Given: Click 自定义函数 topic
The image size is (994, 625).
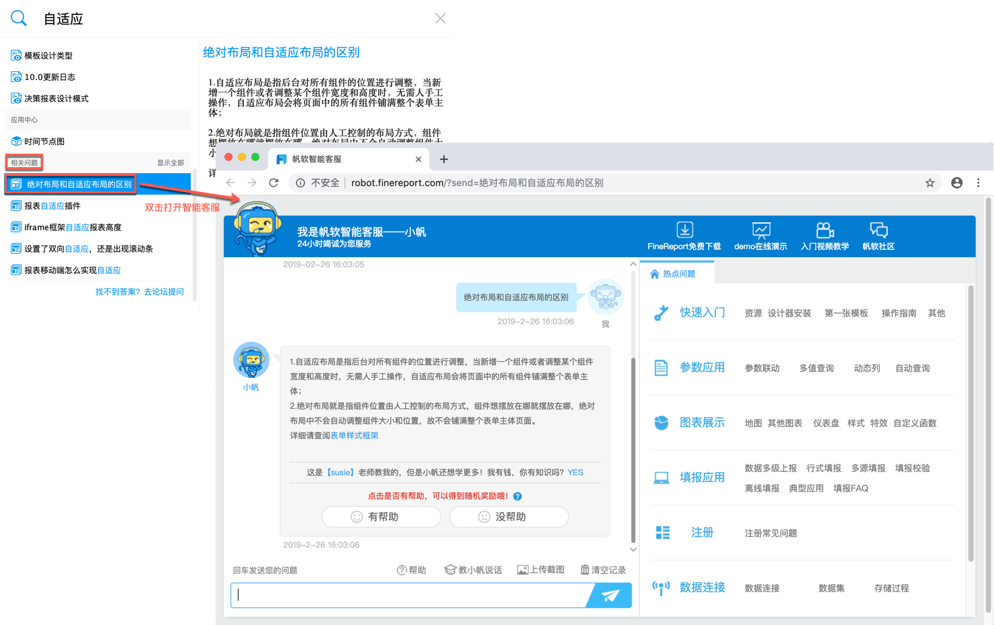Looking at the screenshot, I should click(915, 424).
